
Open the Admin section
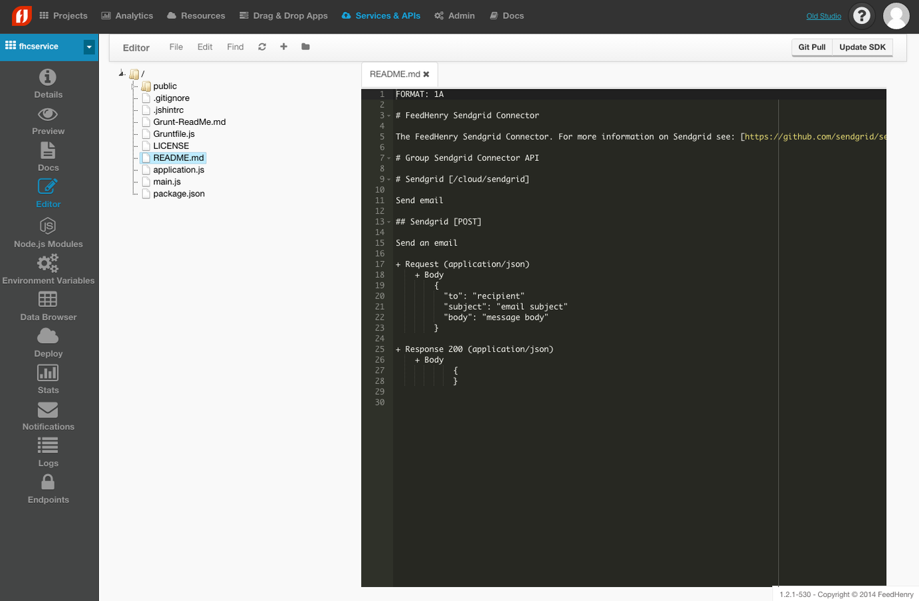(x=454, y=15)
